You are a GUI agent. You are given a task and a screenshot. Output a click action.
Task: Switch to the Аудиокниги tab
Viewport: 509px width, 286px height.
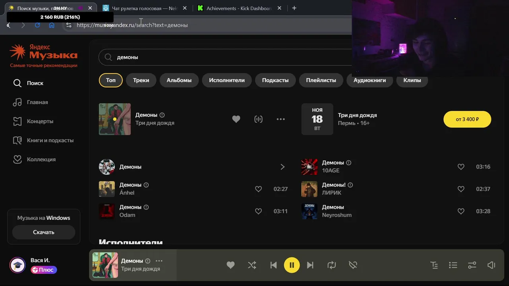point(369,80)
